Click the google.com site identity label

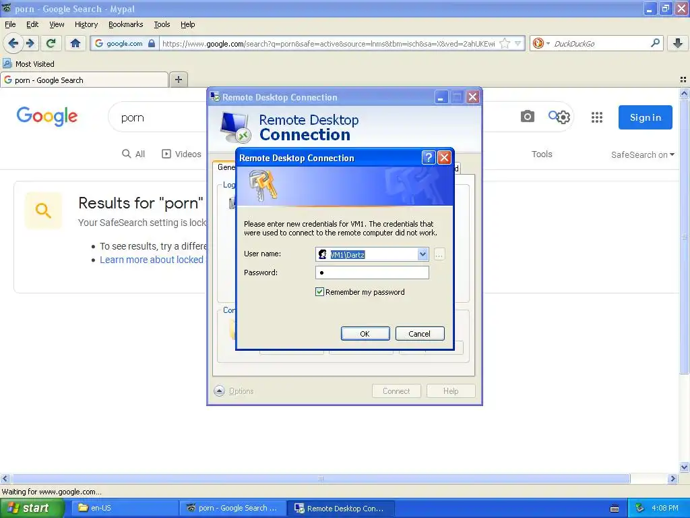point(125,43)
